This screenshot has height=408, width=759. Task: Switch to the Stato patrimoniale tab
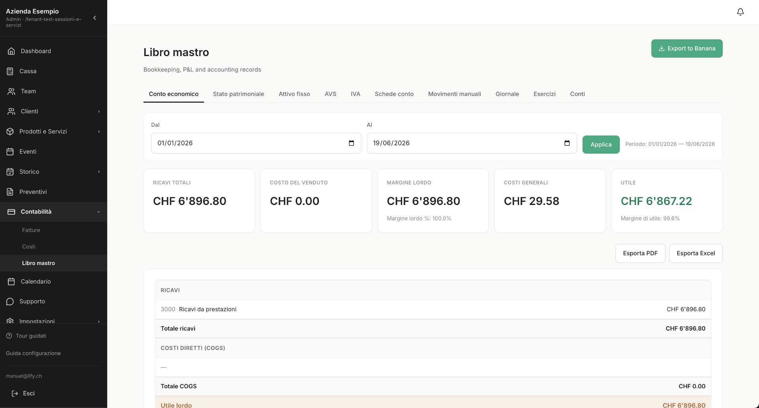[x=238, y=94]
